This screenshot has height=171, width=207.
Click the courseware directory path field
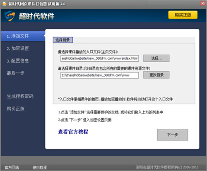tap(99, 75)
